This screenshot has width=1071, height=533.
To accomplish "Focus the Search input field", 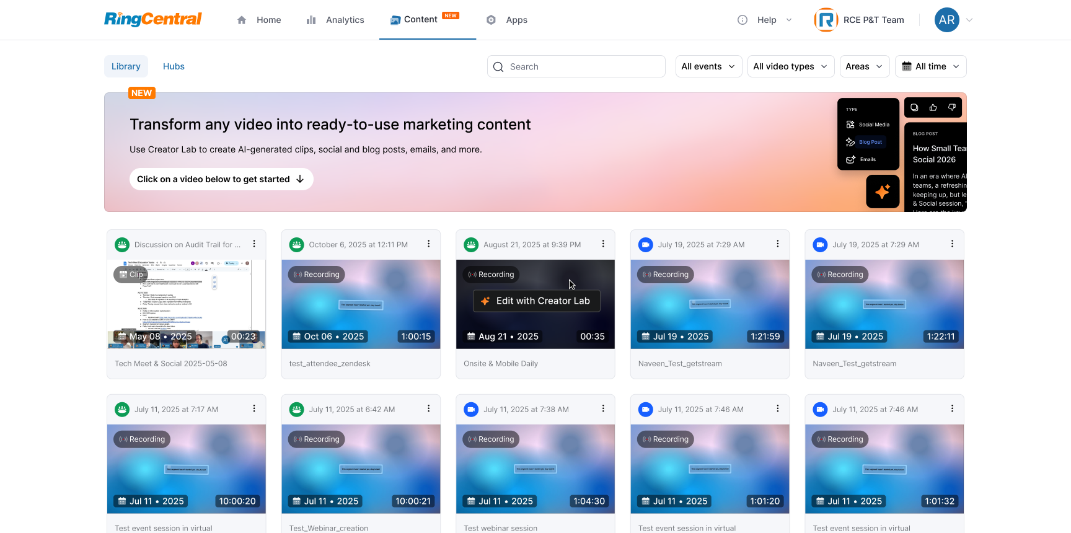I will 576,66.
